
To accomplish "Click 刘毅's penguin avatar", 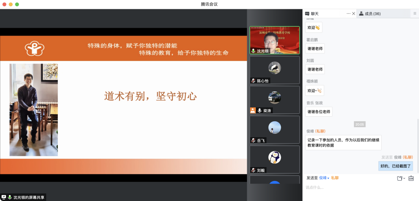I will pos(275,157).
